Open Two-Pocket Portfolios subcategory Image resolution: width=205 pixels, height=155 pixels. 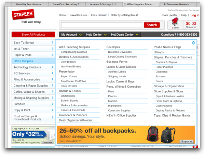tap(73, 81)
